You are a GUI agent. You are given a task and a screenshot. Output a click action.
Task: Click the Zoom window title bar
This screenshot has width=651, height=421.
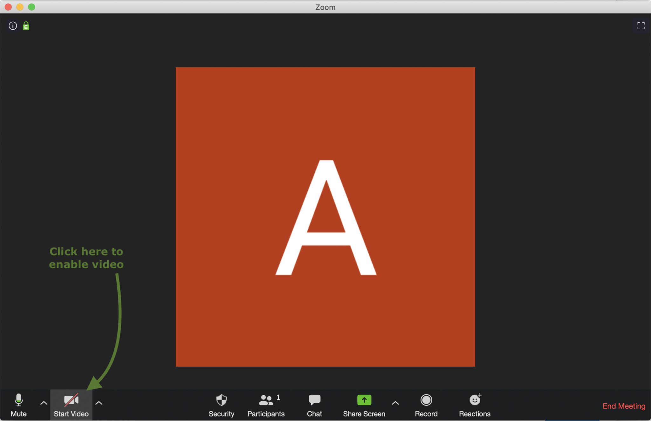pyautogui.click(x=325, y=7)
